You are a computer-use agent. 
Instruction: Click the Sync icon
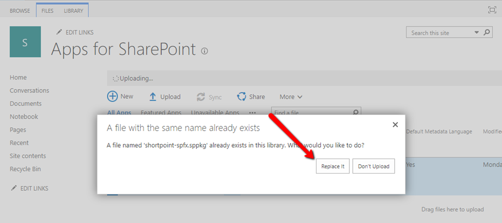[x=201, y=97]
